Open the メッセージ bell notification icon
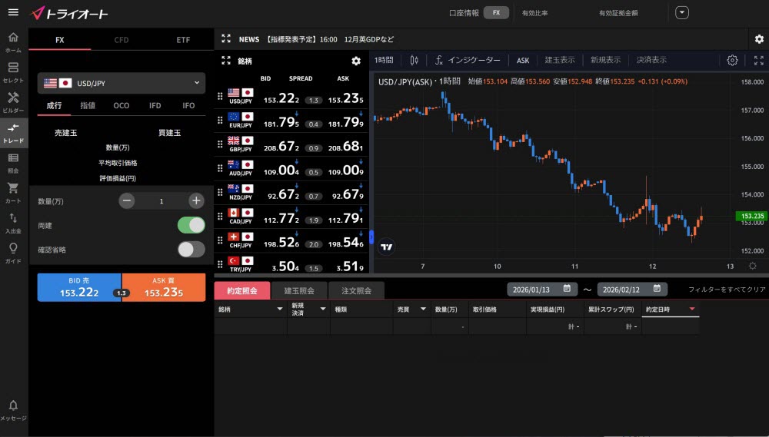 coord(13,406)
